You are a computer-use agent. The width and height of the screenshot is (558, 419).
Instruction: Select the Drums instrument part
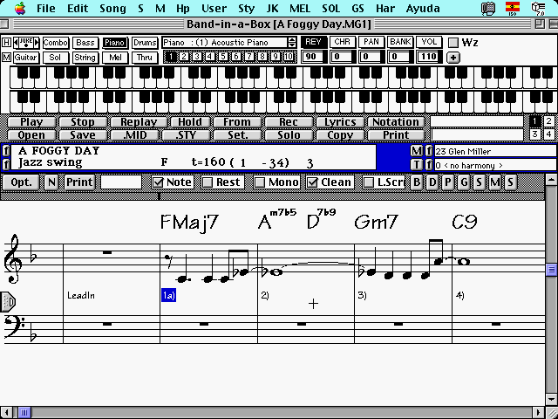pyautogui.click(x=145, y=43)
